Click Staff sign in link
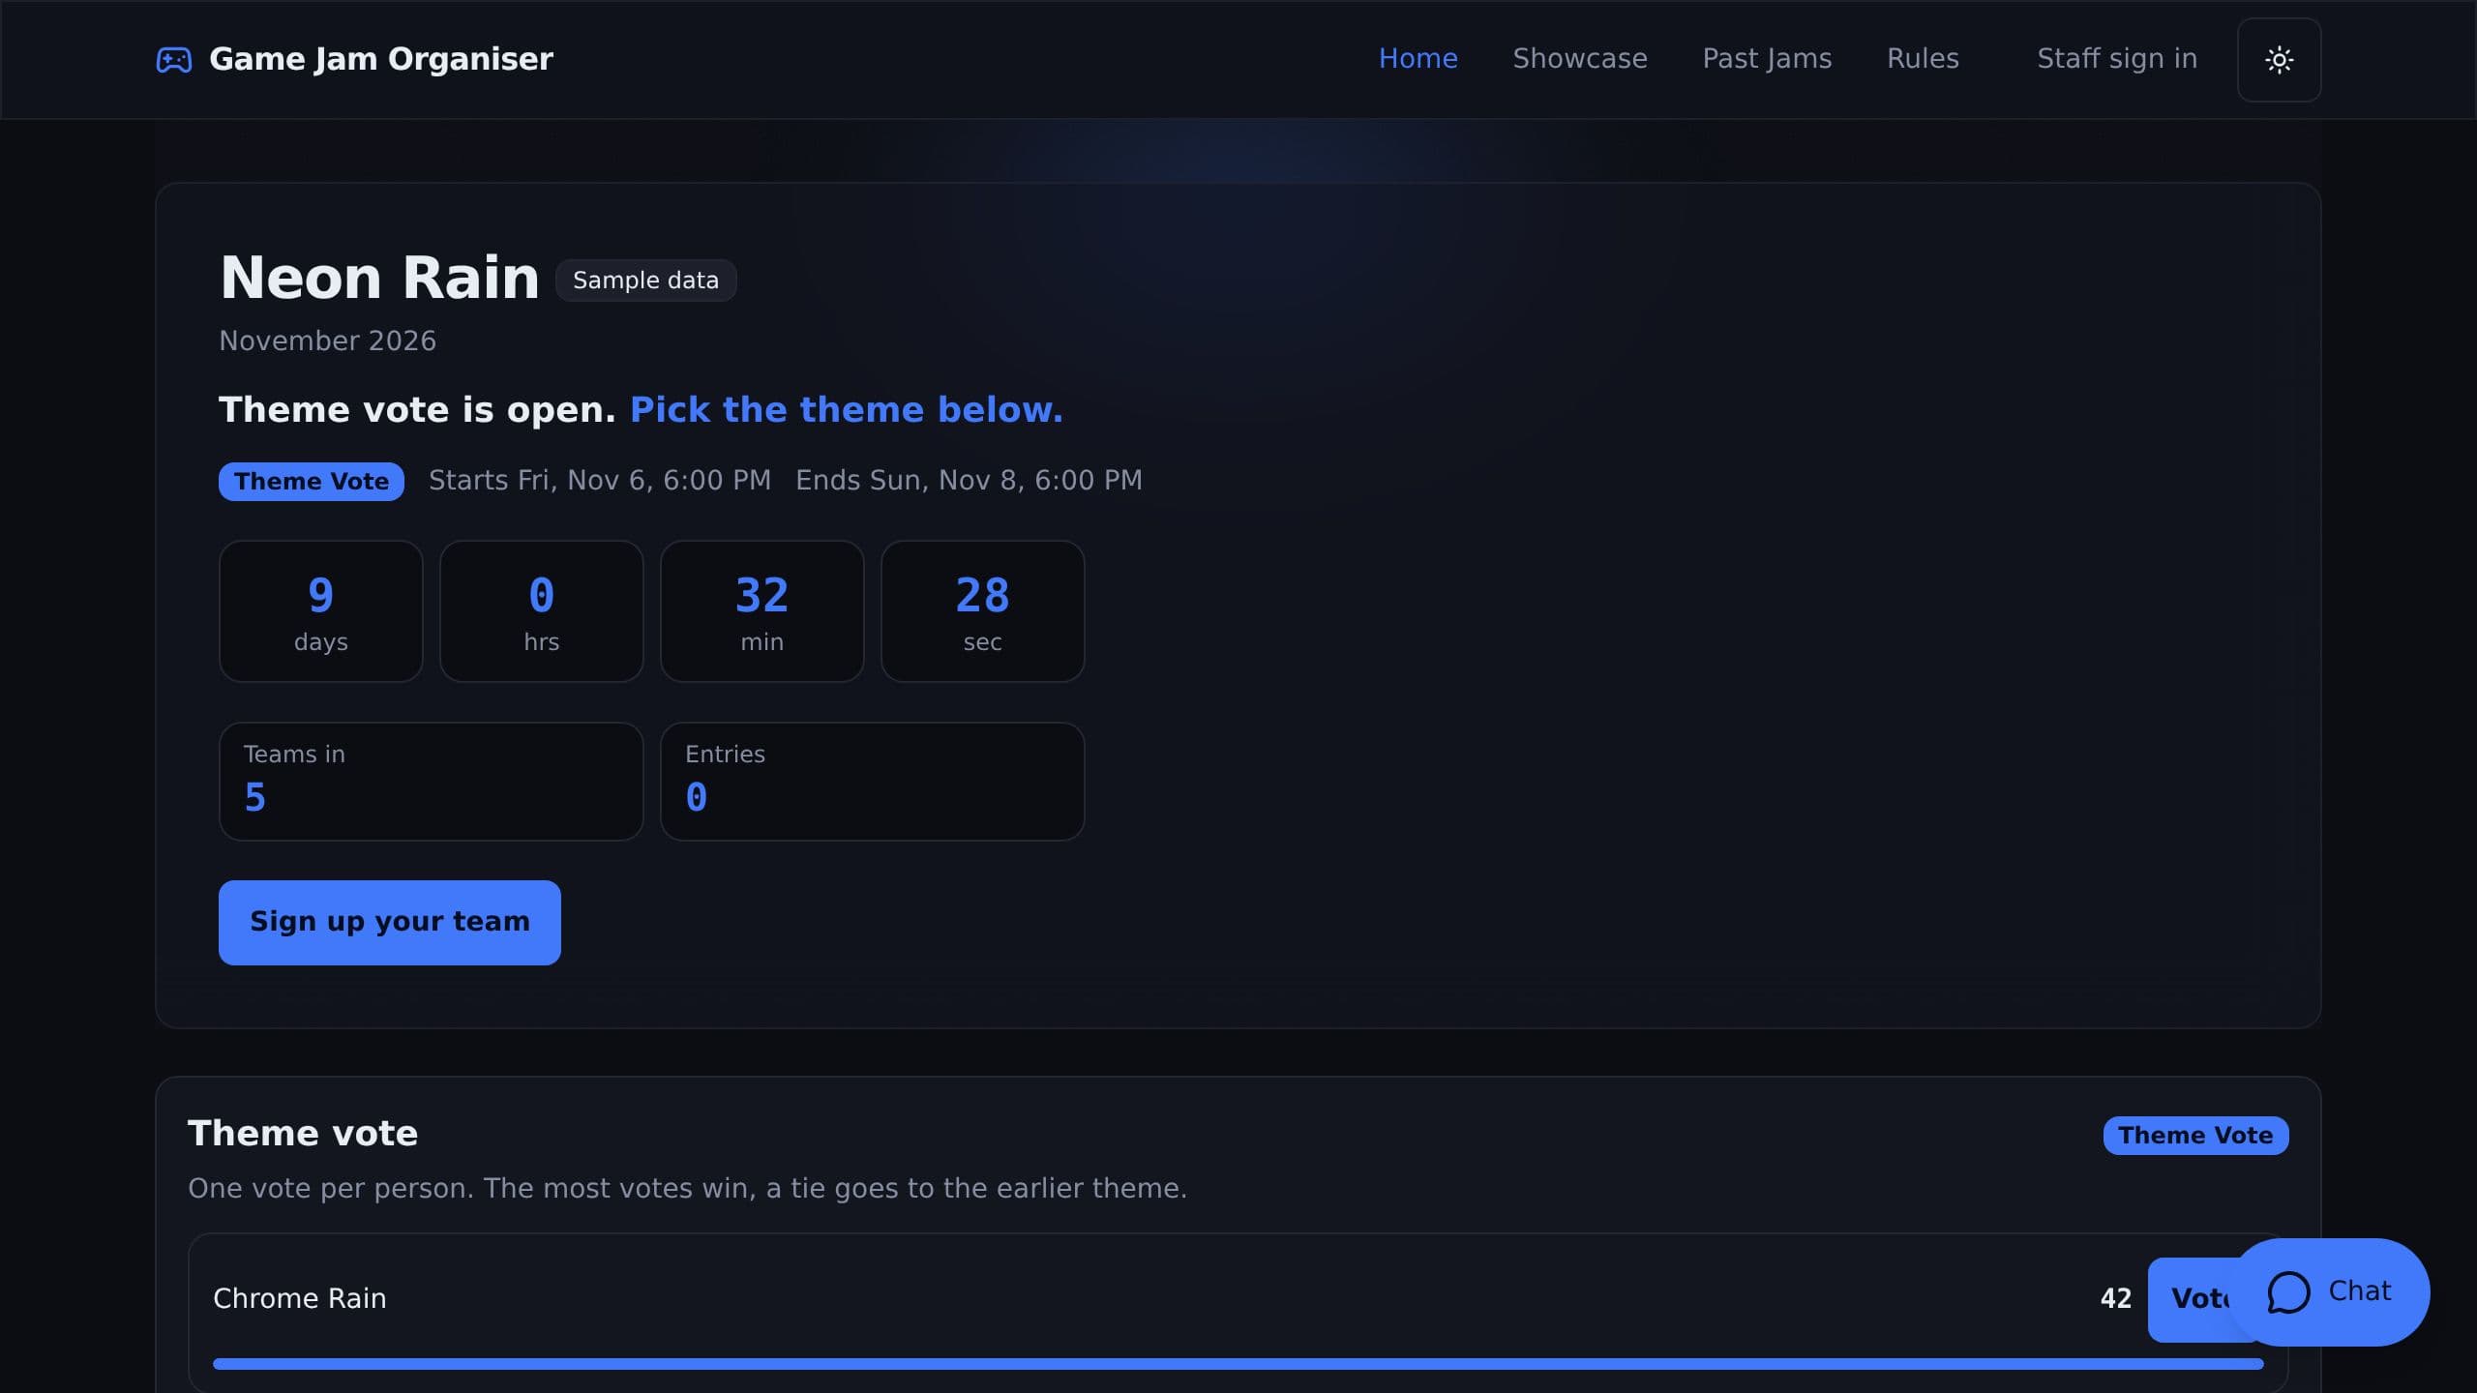2477x1393 pixels. pyautogui.click(x=2117, y=59)
